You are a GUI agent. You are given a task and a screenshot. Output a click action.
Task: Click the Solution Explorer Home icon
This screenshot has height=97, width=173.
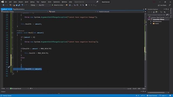(154, 12)
